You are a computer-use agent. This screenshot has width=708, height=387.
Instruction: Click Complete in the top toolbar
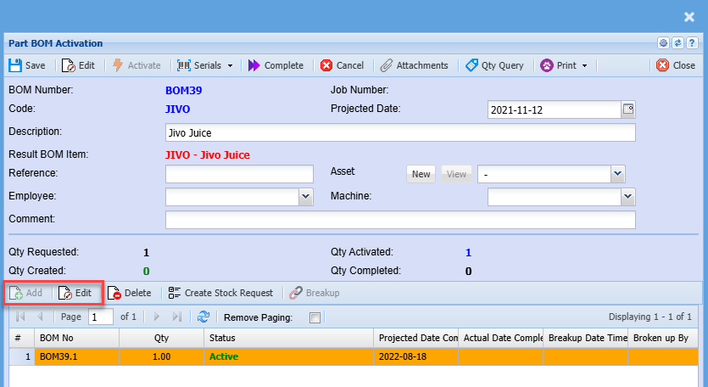pyautogui.click(x=276, y=65)
